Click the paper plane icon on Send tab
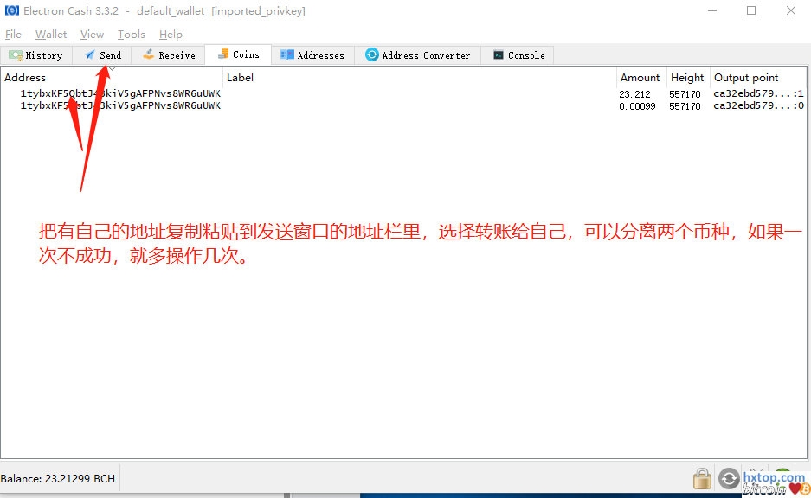The image size is (811, 498). click(x=90, y=54)
